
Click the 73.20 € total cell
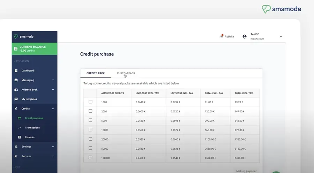(x=239, y=102)
